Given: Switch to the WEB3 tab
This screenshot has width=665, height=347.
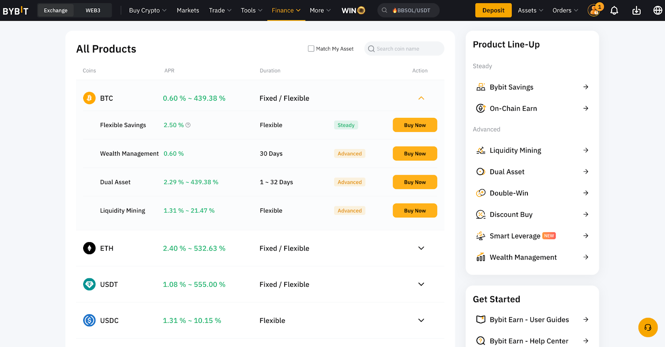Looking at the screenshot, I should coord(93,10).
